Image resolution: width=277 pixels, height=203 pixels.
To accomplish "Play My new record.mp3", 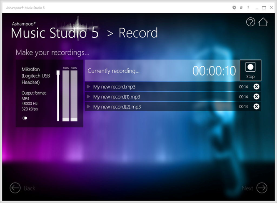I will [88, 87].
